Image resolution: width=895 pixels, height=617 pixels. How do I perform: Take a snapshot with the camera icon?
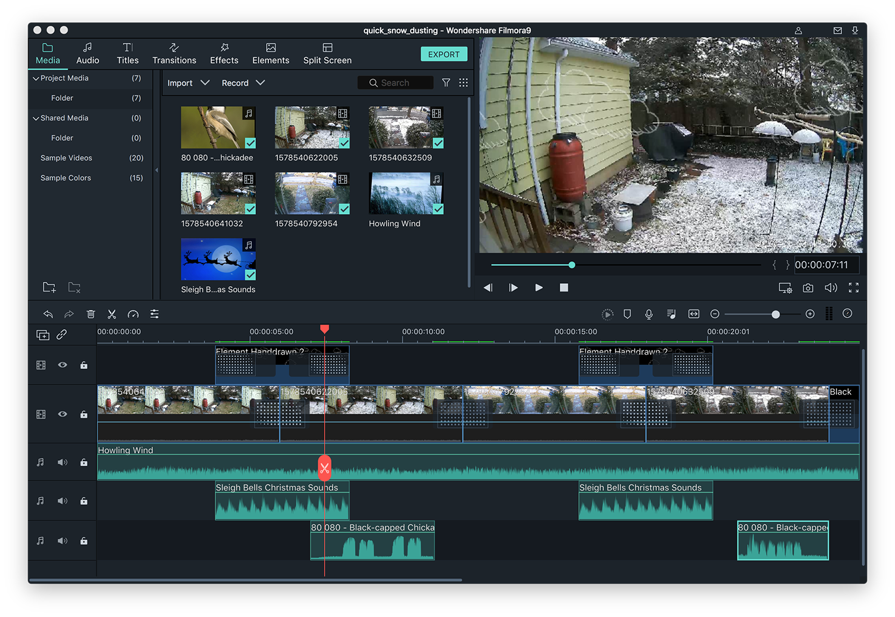click(x=808, y=288)
